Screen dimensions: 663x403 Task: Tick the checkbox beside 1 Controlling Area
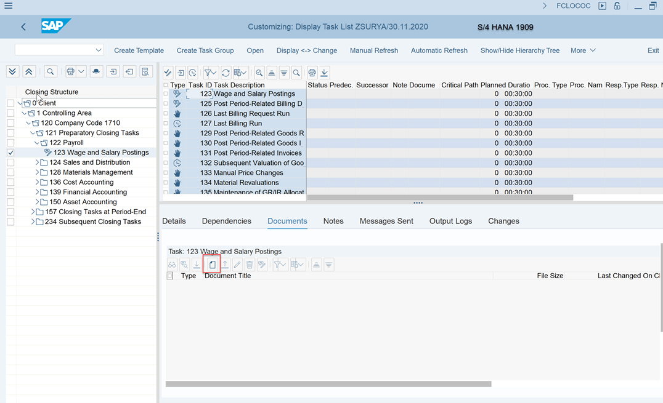(10, 113)
